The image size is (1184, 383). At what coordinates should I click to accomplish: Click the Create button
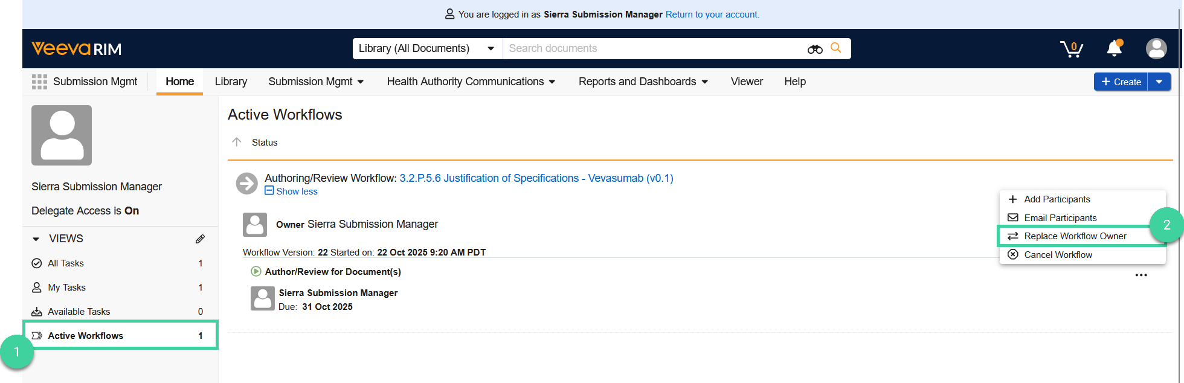(x=1121, y=82)
